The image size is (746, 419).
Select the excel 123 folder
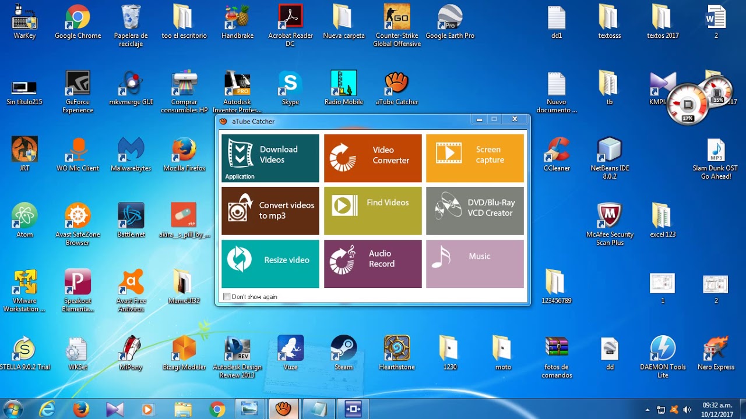point(663,221)
